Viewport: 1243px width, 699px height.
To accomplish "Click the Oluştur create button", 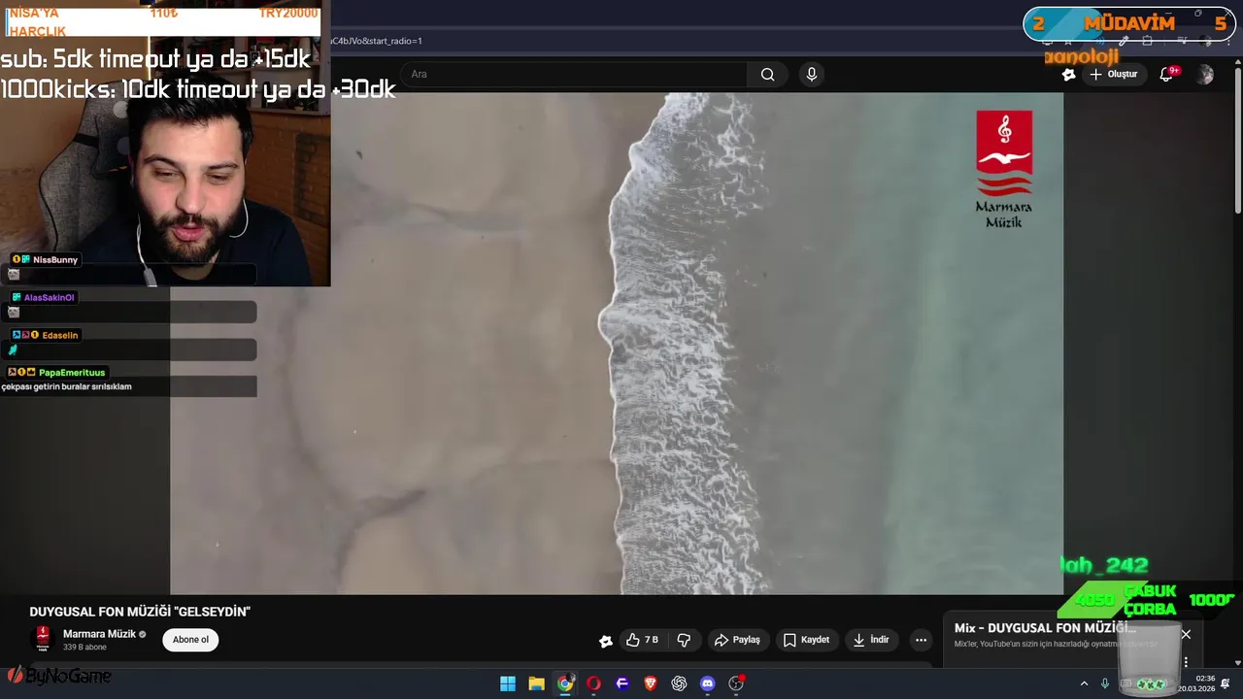I will coord(1113,75).
